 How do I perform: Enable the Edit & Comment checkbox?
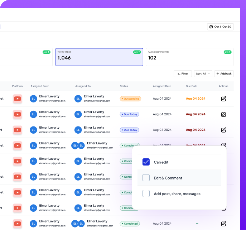[146, 178]
